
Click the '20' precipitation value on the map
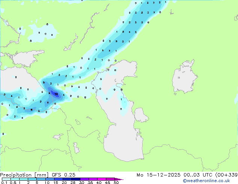[56, 94]
